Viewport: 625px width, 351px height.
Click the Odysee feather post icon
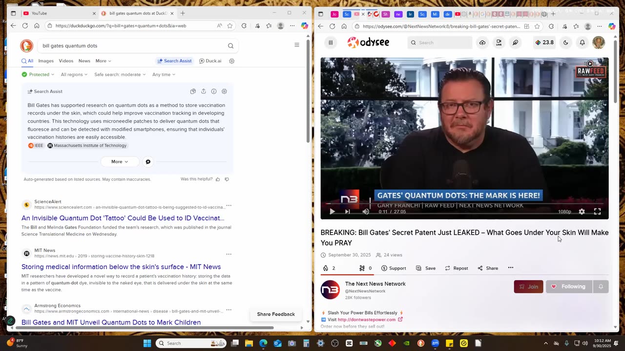tap(515, 42)
